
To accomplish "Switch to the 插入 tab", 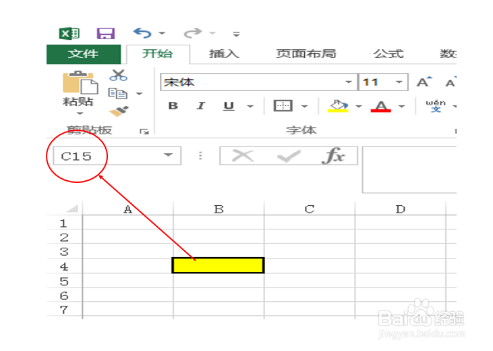I will [224, 54].
